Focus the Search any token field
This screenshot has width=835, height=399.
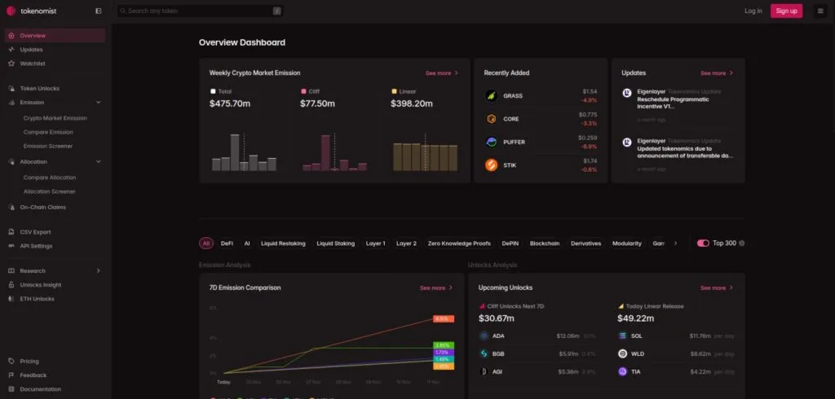pyautogui.click(x=200, y=11)
